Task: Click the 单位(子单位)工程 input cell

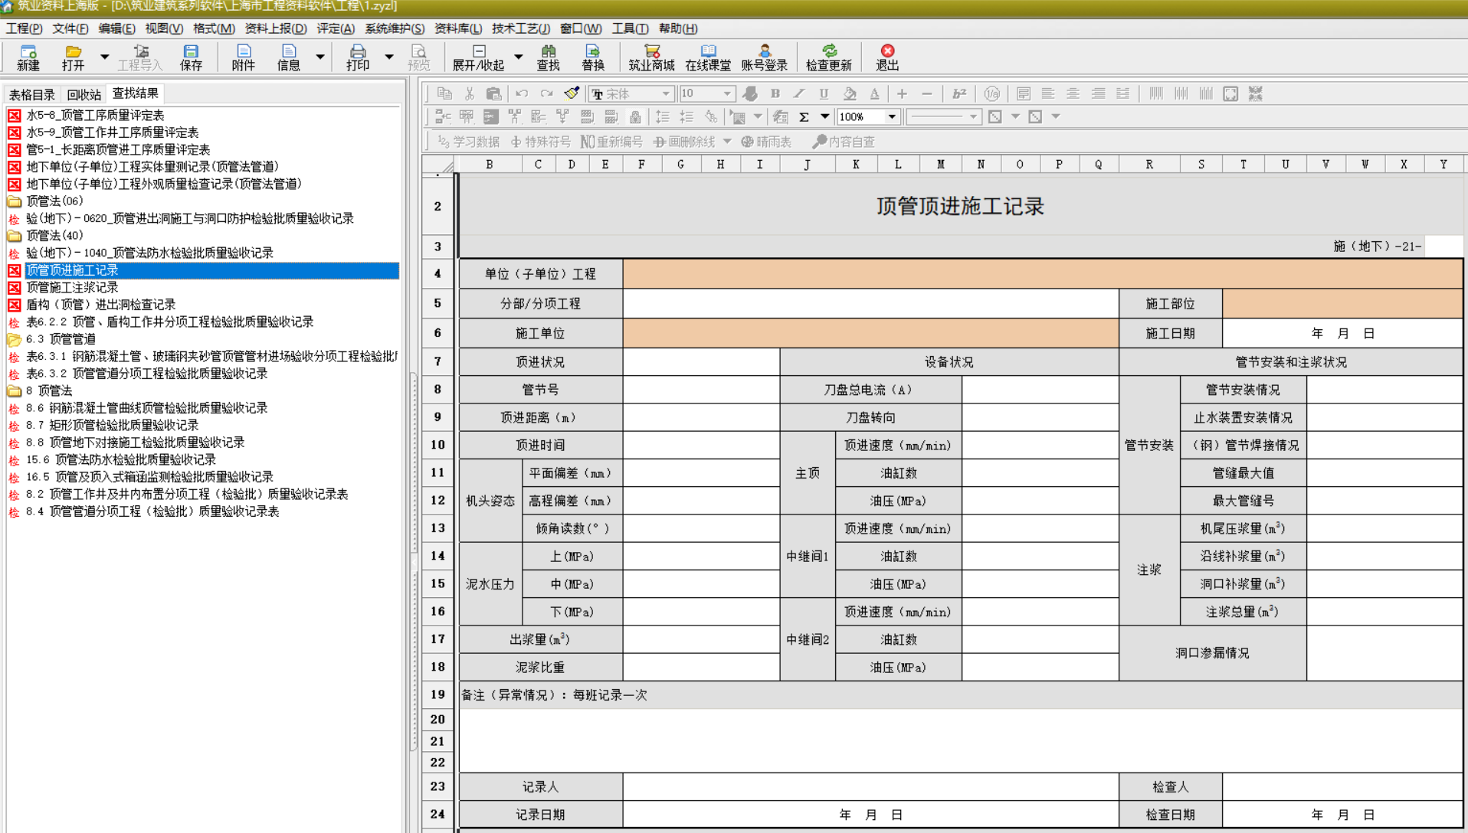Action: pyautogui.click(x=1043, y=274)
